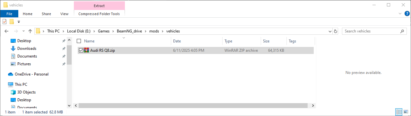
Task: Switch to Large icons view via status bar
Action: point(406,112)
